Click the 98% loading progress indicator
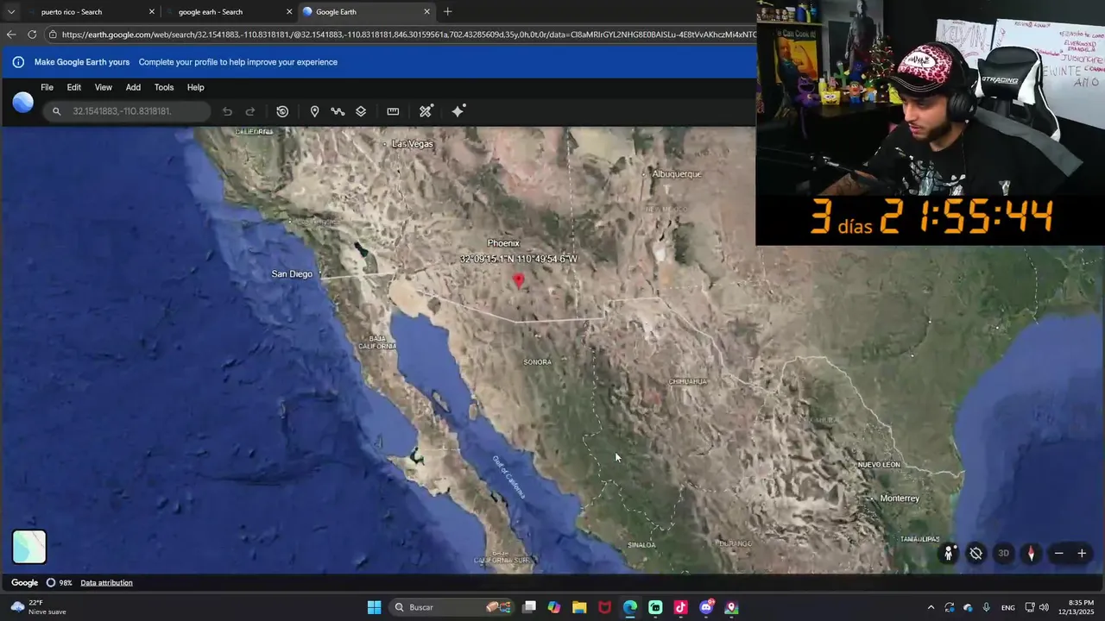This screenshot has height=621, width=1105. click(59, 583)
